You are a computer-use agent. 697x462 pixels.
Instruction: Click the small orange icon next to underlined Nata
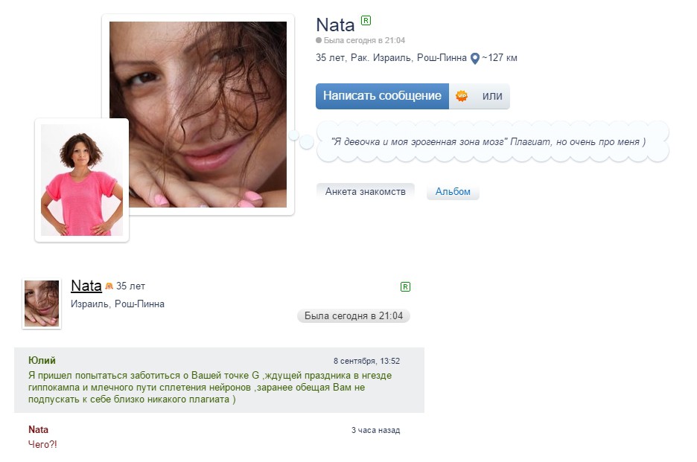109,286
